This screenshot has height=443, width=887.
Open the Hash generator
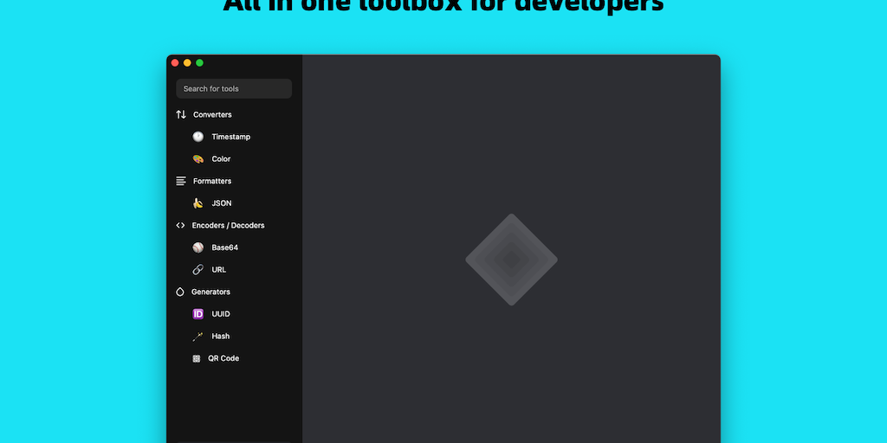pyautogui.click(x=221, y=337)
